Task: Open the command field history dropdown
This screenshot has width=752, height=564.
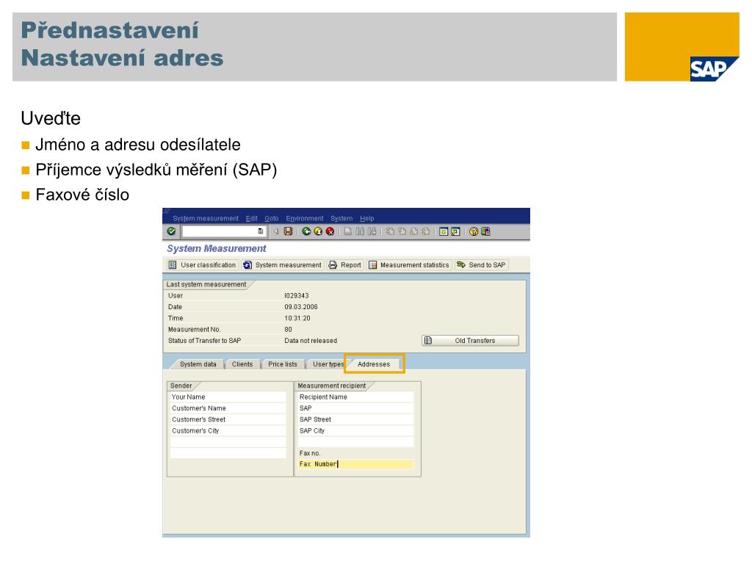Action: point(261,231)
